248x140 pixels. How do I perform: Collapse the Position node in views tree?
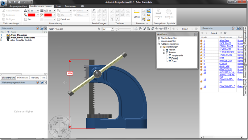click(164, 53)
